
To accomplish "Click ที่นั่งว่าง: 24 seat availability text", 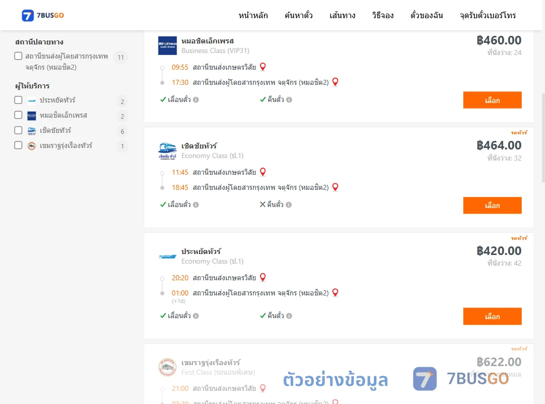I will [x=504, y=53].
